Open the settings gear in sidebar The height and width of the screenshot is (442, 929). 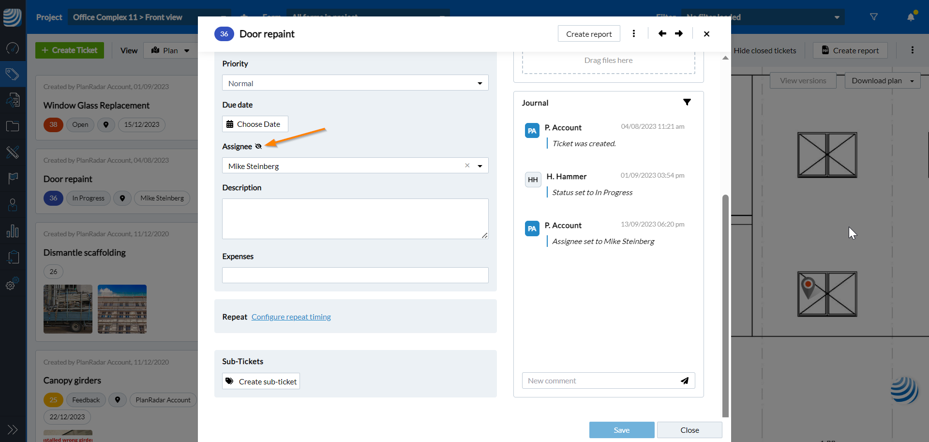pyautogui.click(x=13, y=284)
